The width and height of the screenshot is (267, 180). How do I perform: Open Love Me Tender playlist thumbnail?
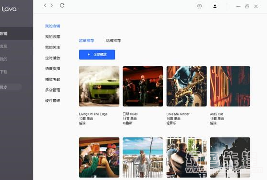click(187, 86)
